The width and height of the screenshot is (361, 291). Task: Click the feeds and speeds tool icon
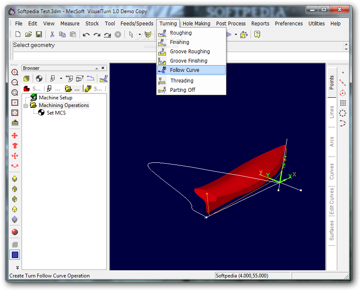pos(69,79)
